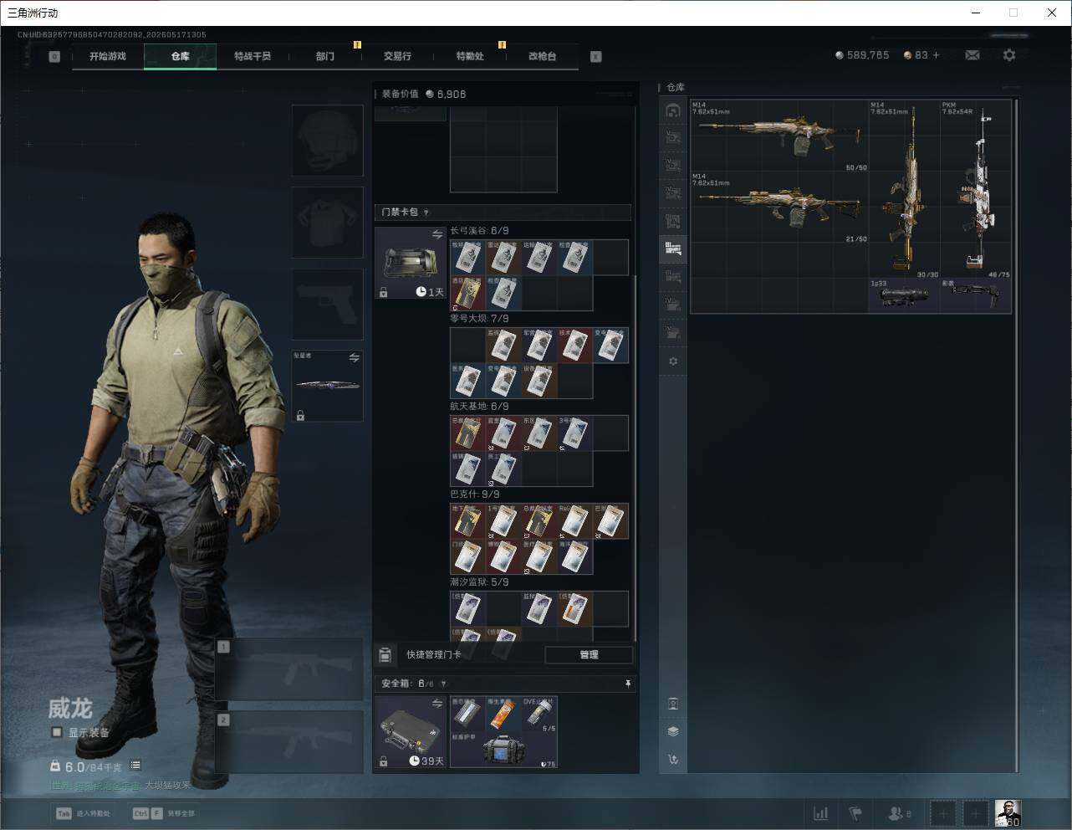Switch to the 改枪台 tab
The image size is (1072, 830).
[x=542, y=56]
